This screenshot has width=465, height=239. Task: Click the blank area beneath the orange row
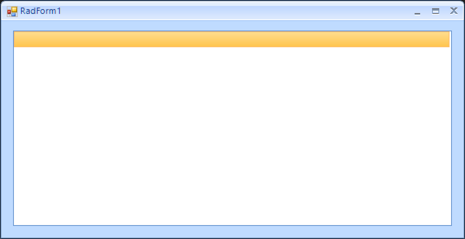232,136
